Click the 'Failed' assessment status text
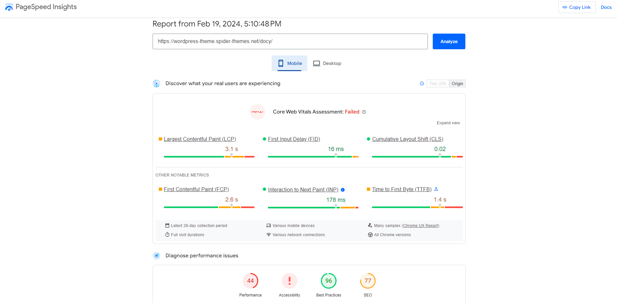Screen dimensions: 617x303 pyautogui.click(x=352, y=112)
